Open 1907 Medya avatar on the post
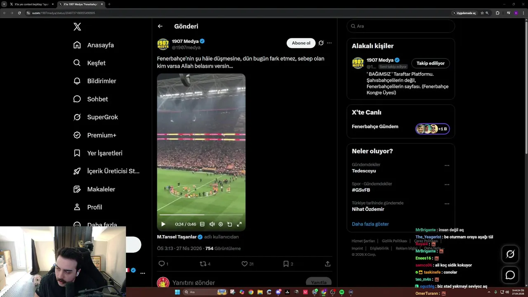 (163, 44)
